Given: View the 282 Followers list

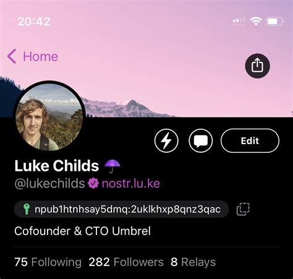Looking at the screenshot, I should 126,262.
